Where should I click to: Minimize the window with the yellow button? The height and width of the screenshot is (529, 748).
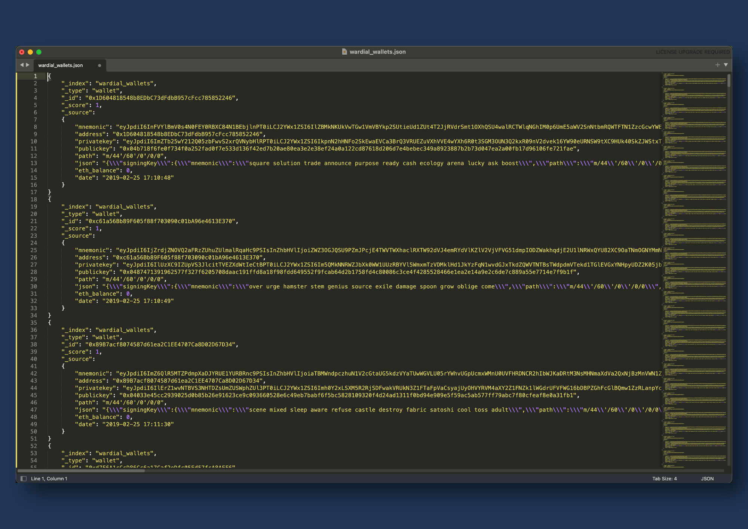[30, 52]
